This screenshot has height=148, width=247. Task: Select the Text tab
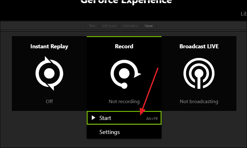[92, 26]
